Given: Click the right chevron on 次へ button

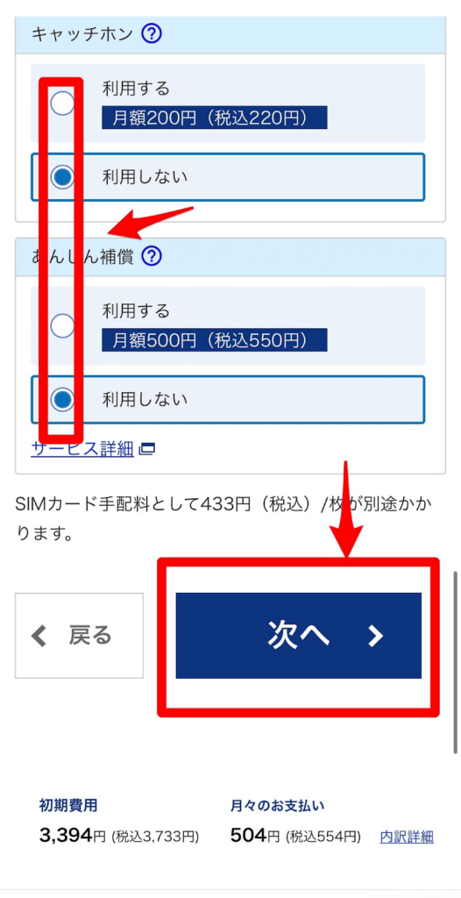Looking at the screenshot, I should 375,636.
